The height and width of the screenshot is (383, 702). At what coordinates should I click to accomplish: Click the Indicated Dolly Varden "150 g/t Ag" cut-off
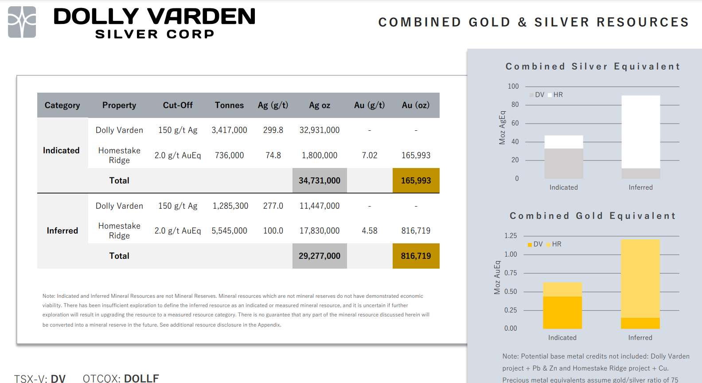coord(178,130)
